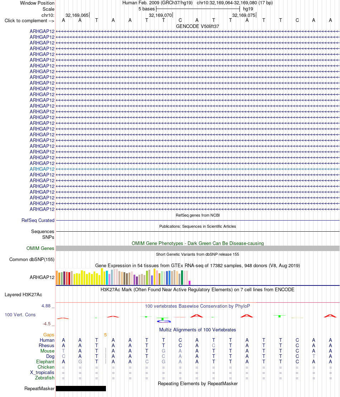Click the Dog alignment row label
The height and width of the screenshot is (397, 340).
(x=50, y=356)
